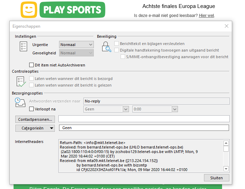
Task: Click the Contactpersonen button
Action: (x=35, y=119)
